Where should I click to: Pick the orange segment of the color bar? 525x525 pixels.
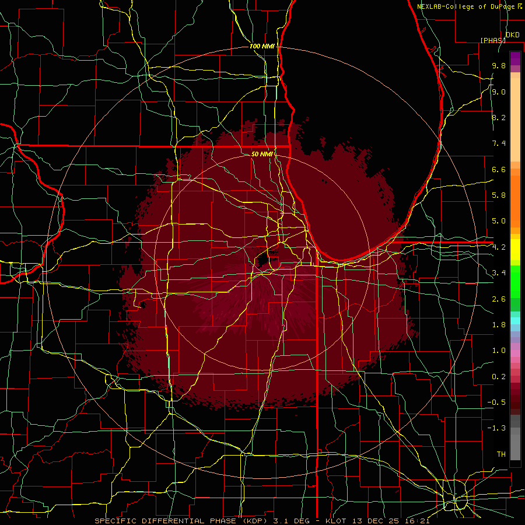[515, 202]
